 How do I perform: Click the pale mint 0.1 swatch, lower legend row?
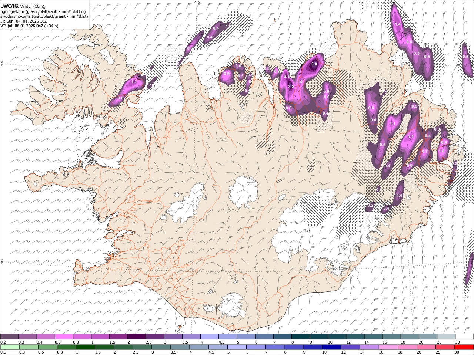point(10,347)
